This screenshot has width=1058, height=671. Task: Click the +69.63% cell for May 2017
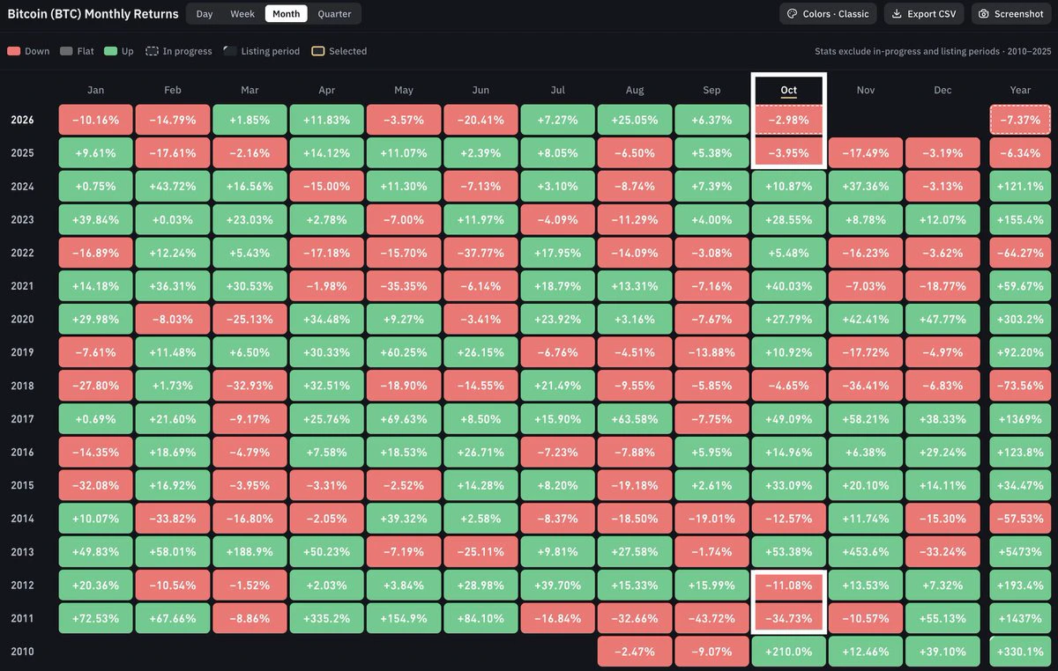pyautogui.click(x=403, y=419)
